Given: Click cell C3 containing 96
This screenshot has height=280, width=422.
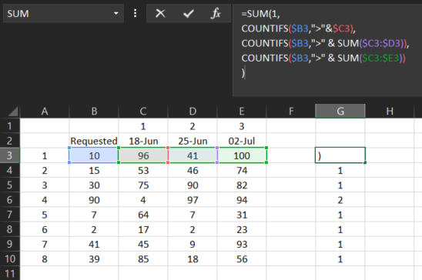Looking at the screenshot, I should pos(143,155).
